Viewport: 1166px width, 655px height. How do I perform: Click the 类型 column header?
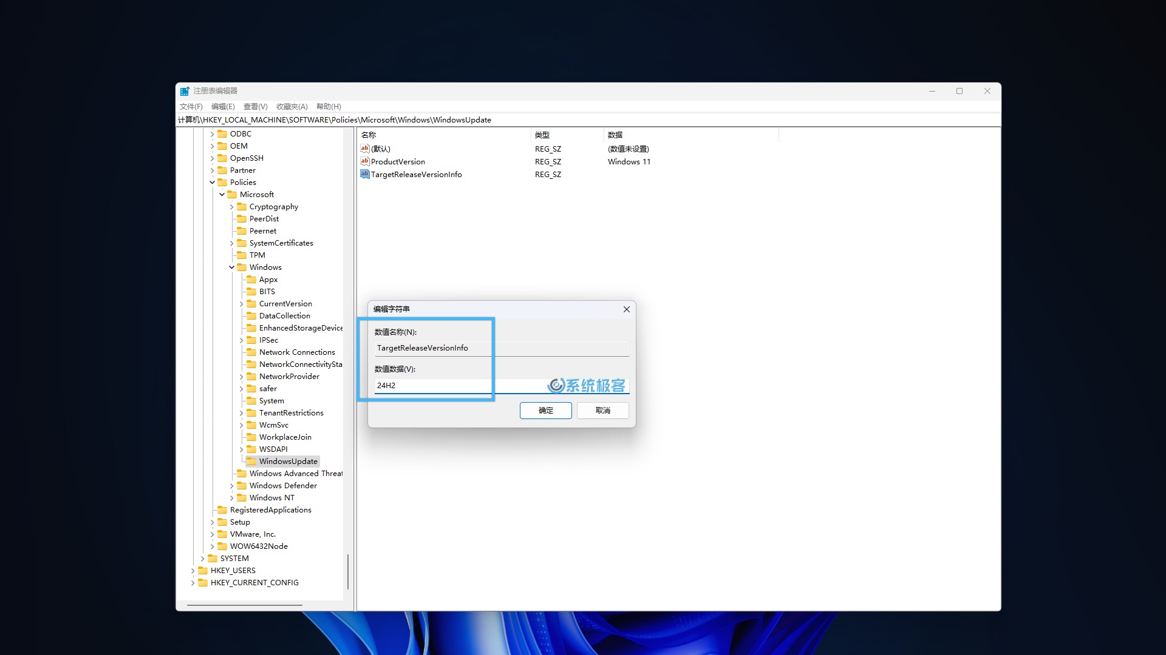point(568,135)
